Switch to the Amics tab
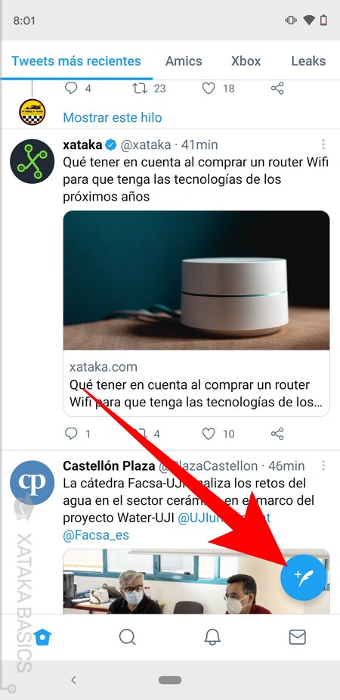The height and width of the screenshot is (700, 340). pyautogui.click(x=184, y=61)
